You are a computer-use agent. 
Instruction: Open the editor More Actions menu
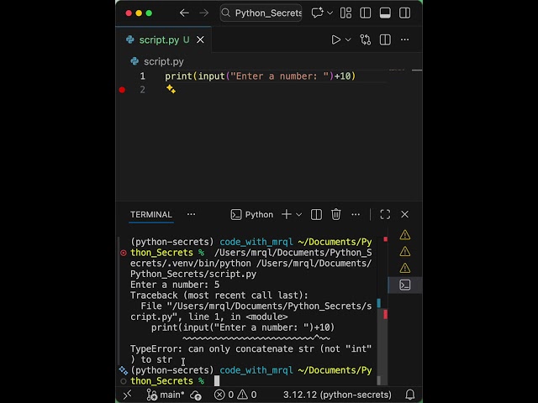pyautogui.click(x=404, y=39)
